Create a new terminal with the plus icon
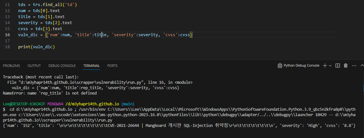This screenshot has height=138, width=364. 325,66
